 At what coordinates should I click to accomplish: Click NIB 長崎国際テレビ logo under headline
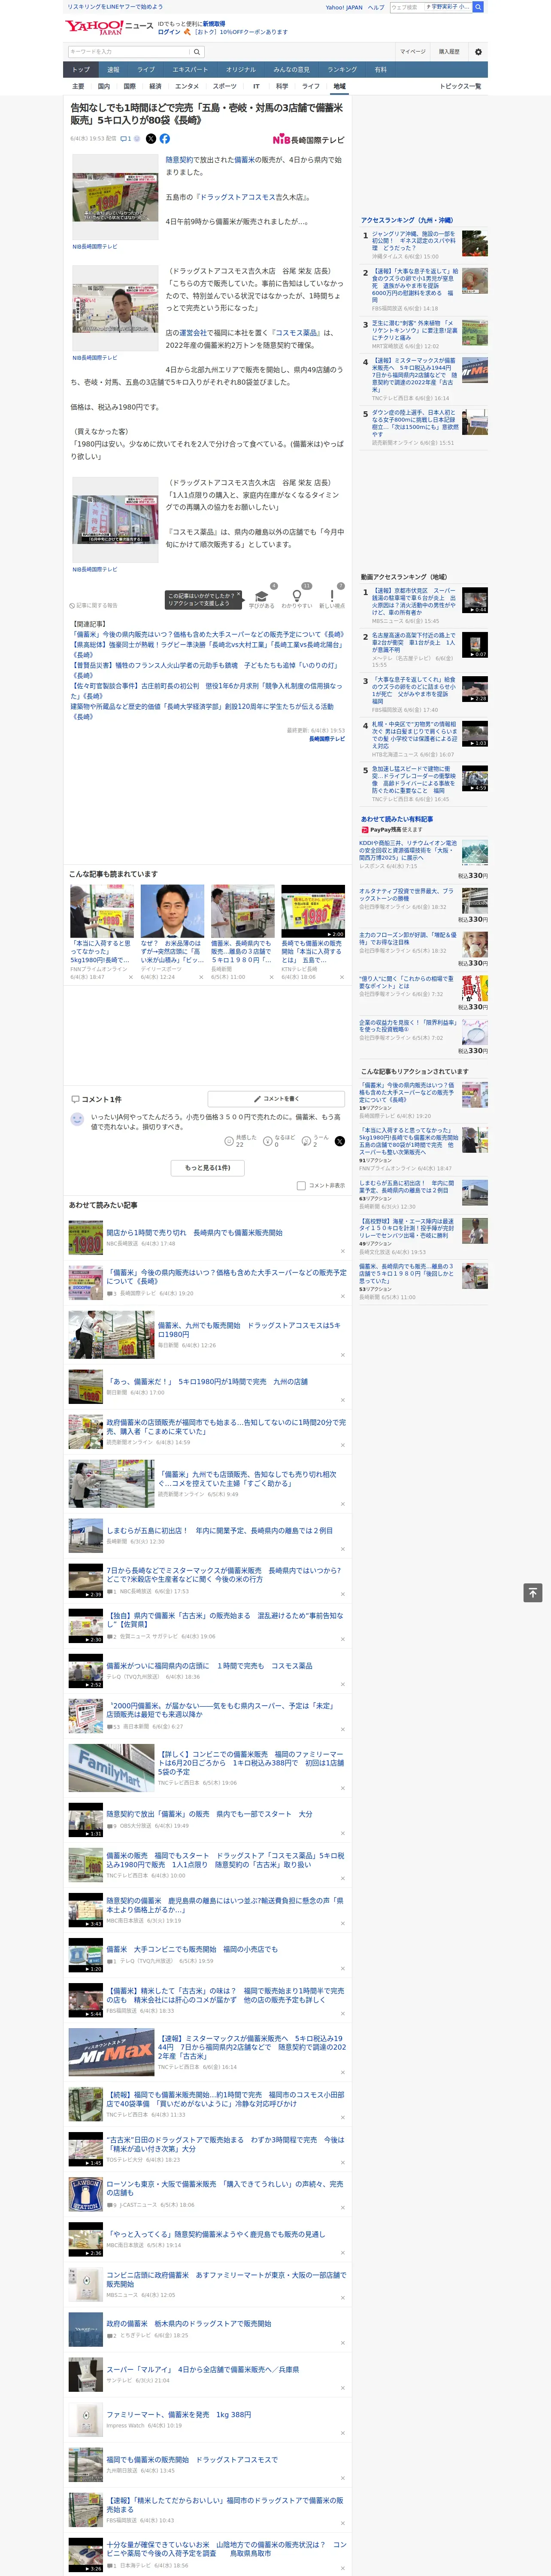click(308, 140)
